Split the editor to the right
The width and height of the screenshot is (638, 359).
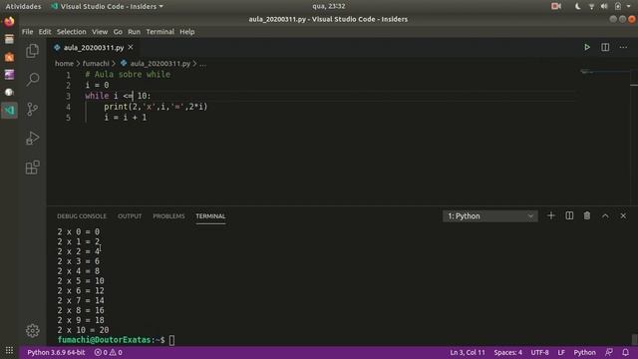(605, 47)
